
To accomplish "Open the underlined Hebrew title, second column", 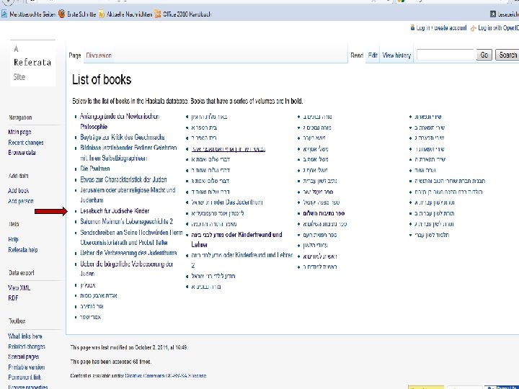I will (229, 149).
